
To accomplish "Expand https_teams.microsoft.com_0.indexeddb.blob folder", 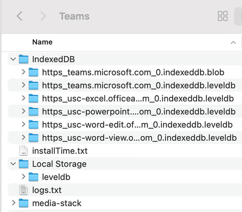I will (x=24, y=72).
